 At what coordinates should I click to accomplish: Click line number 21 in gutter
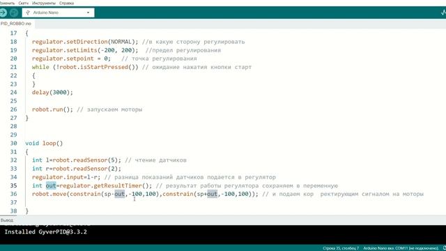13,67
